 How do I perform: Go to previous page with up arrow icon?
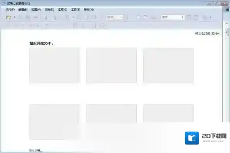(46, 17)
